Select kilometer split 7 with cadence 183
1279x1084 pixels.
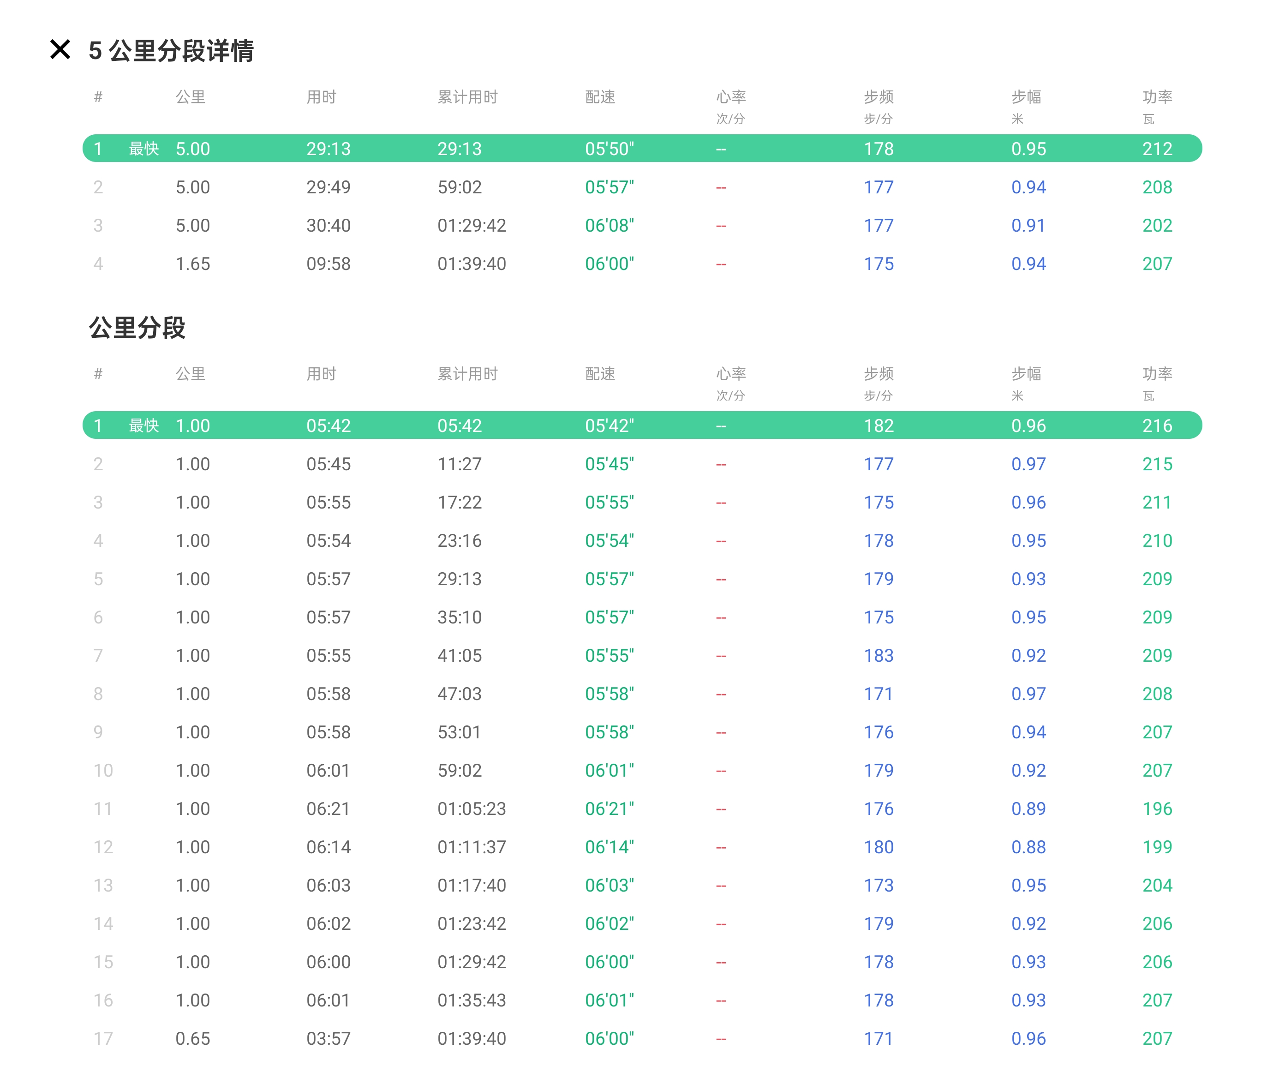coord(878,656)
